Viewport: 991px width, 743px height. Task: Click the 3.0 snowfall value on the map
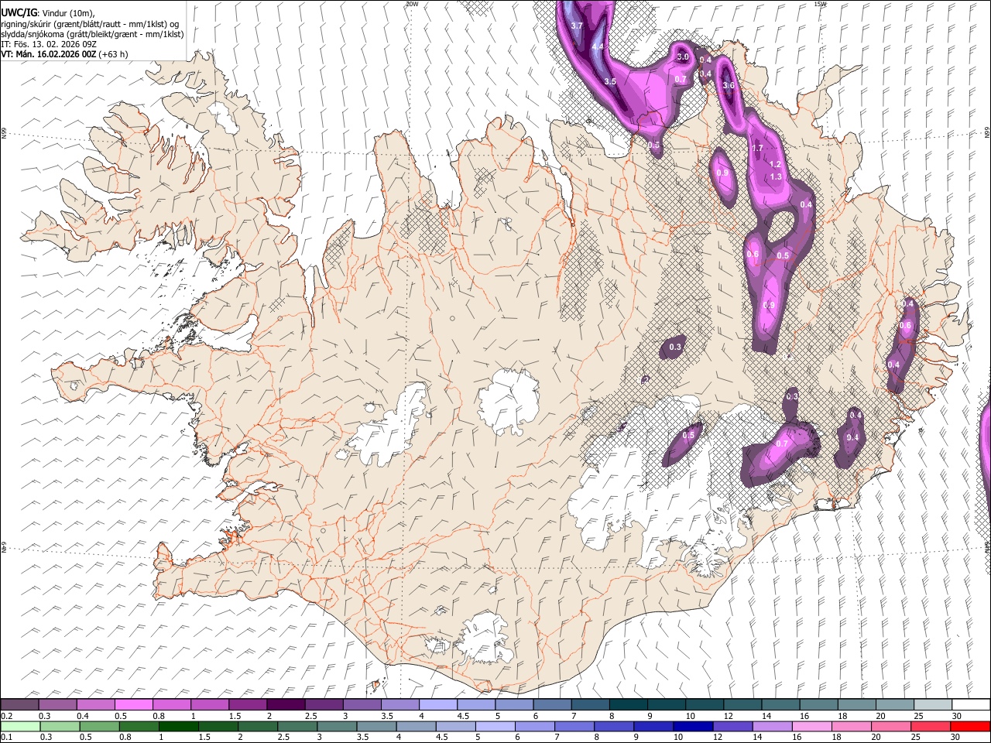pyautogui.click(x=683, y=56)
